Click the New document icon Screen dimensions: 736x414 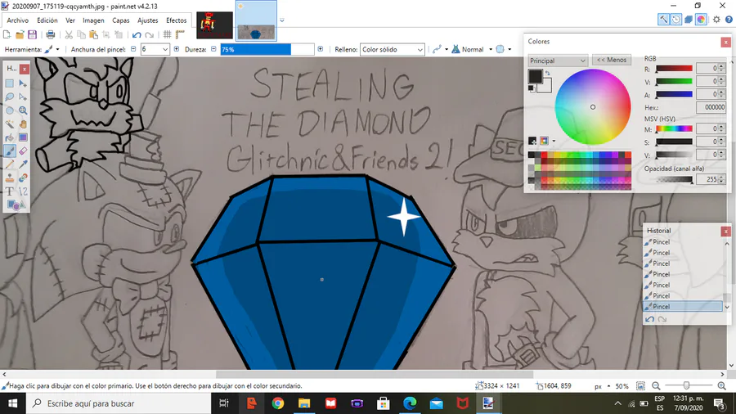click(7, 34)
